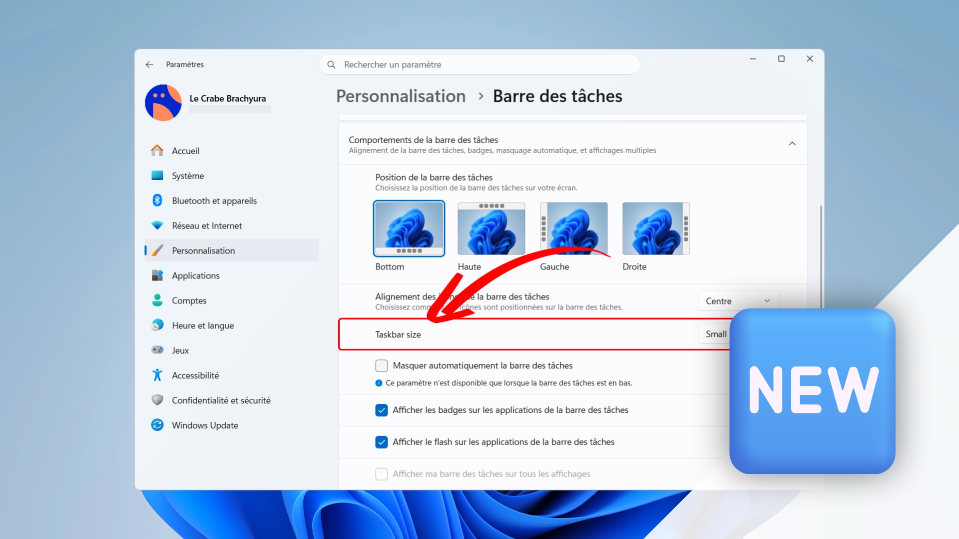Select the Droite taskbar position thumbnail
Image resolution: width=959 pixels, height=539 pixels.
coord(656,229)
